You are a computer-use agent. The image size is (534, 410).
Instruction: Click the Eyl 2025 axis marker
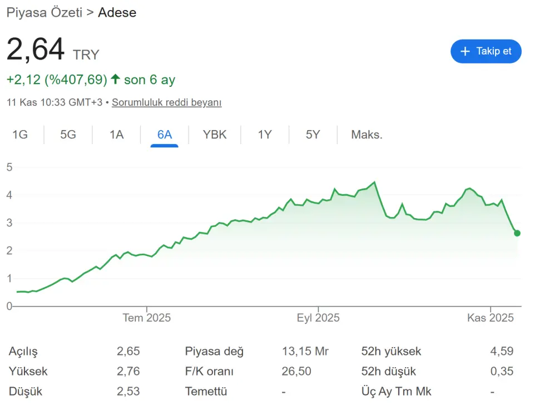point(318,318)
